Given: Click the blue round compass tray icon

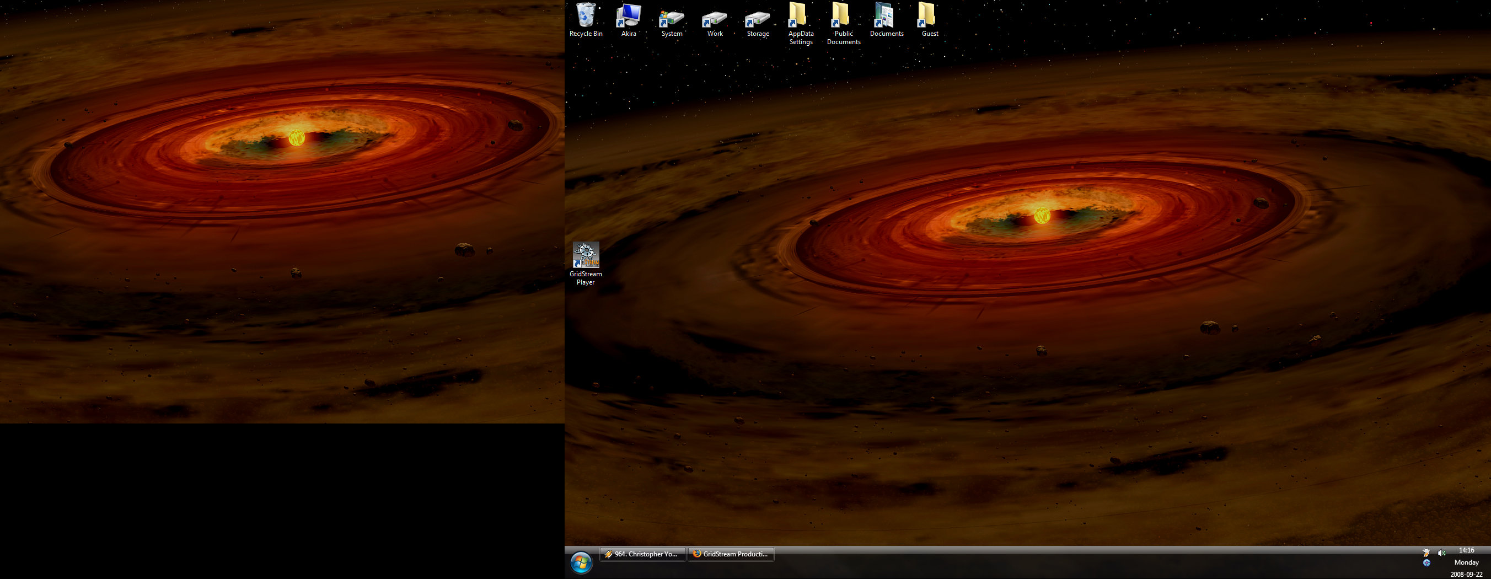Looking at the screenshot, I should click(x=1426, y=563).
